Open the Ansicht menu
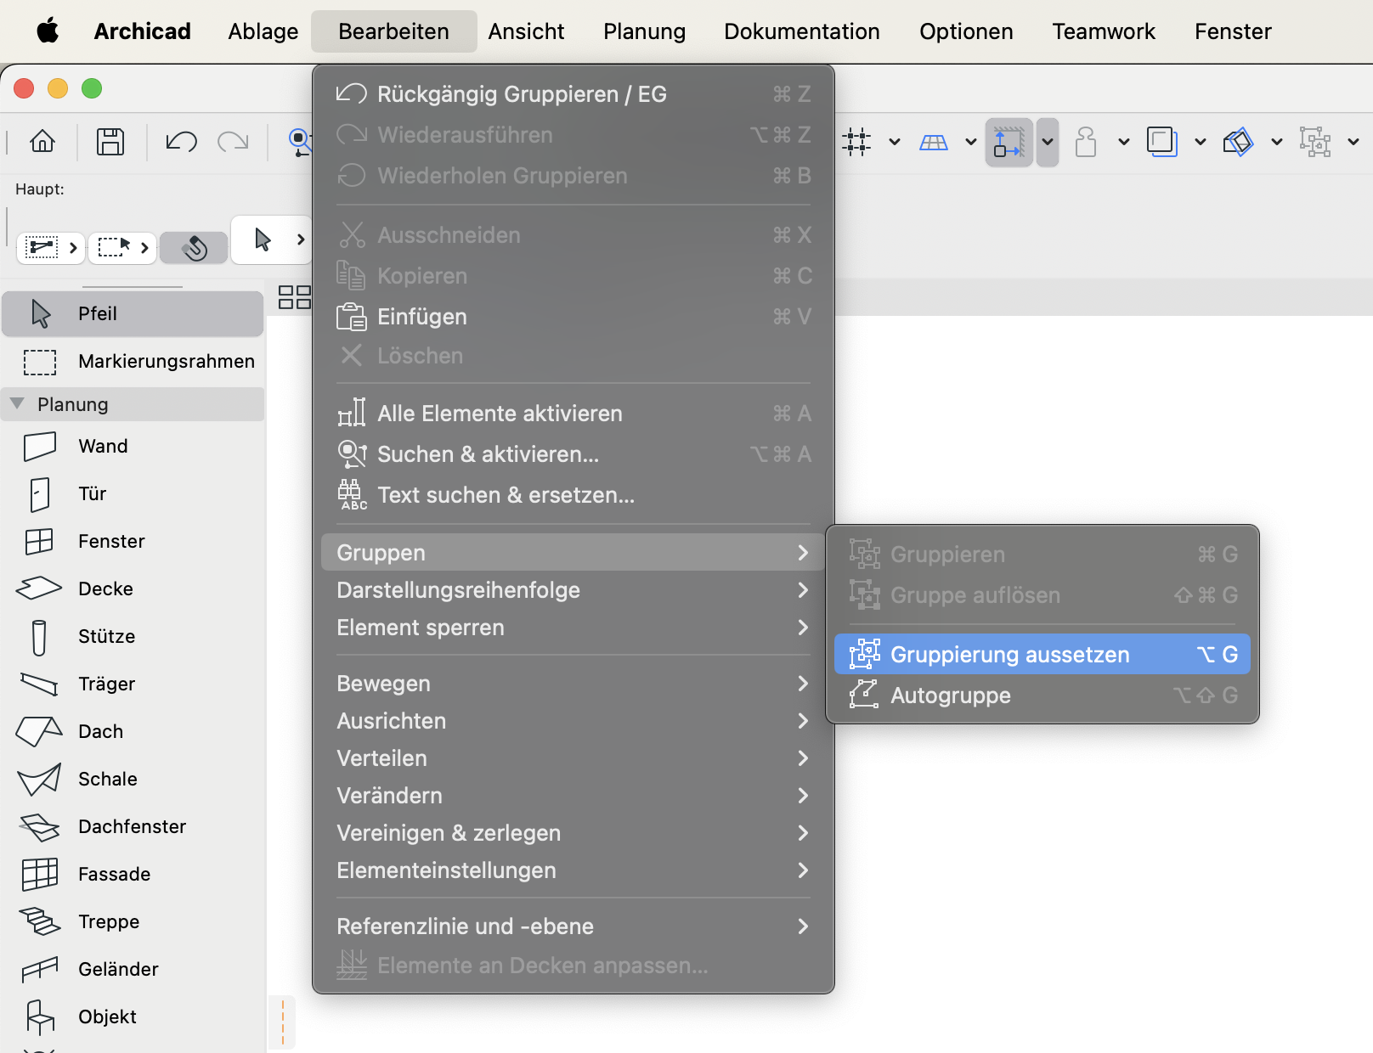 [526, 31]
